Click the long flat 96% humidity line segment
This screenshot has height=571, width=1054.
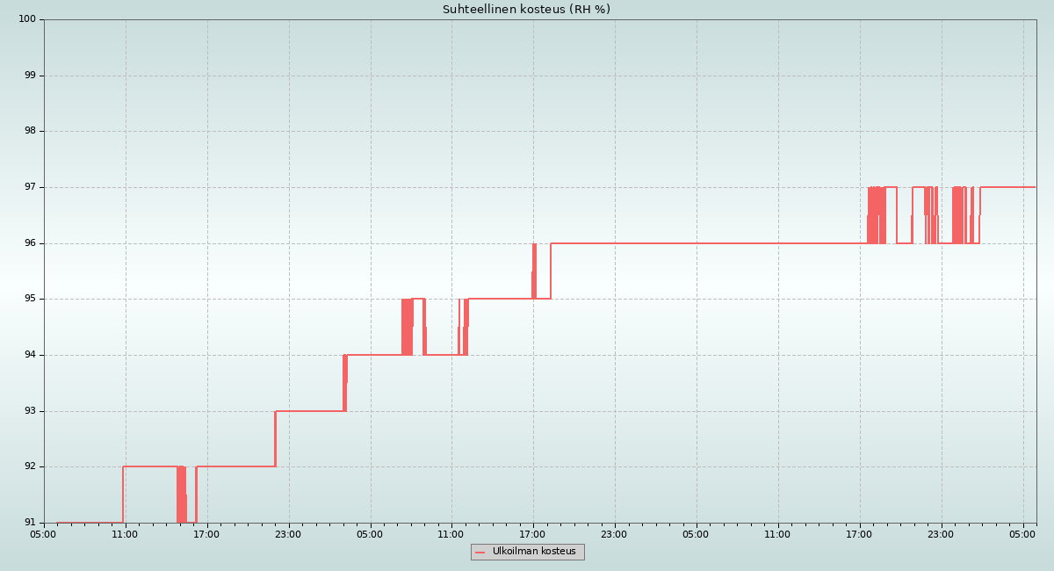coord(703,243)
